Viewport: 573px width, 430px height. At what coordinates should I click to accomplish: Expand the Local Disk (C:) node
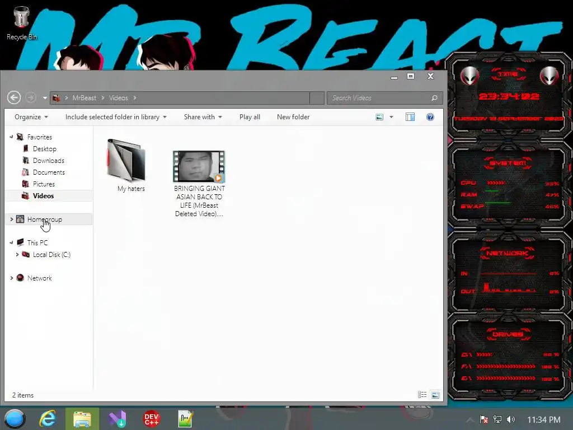pyautogui.click(x=17, y=255)
